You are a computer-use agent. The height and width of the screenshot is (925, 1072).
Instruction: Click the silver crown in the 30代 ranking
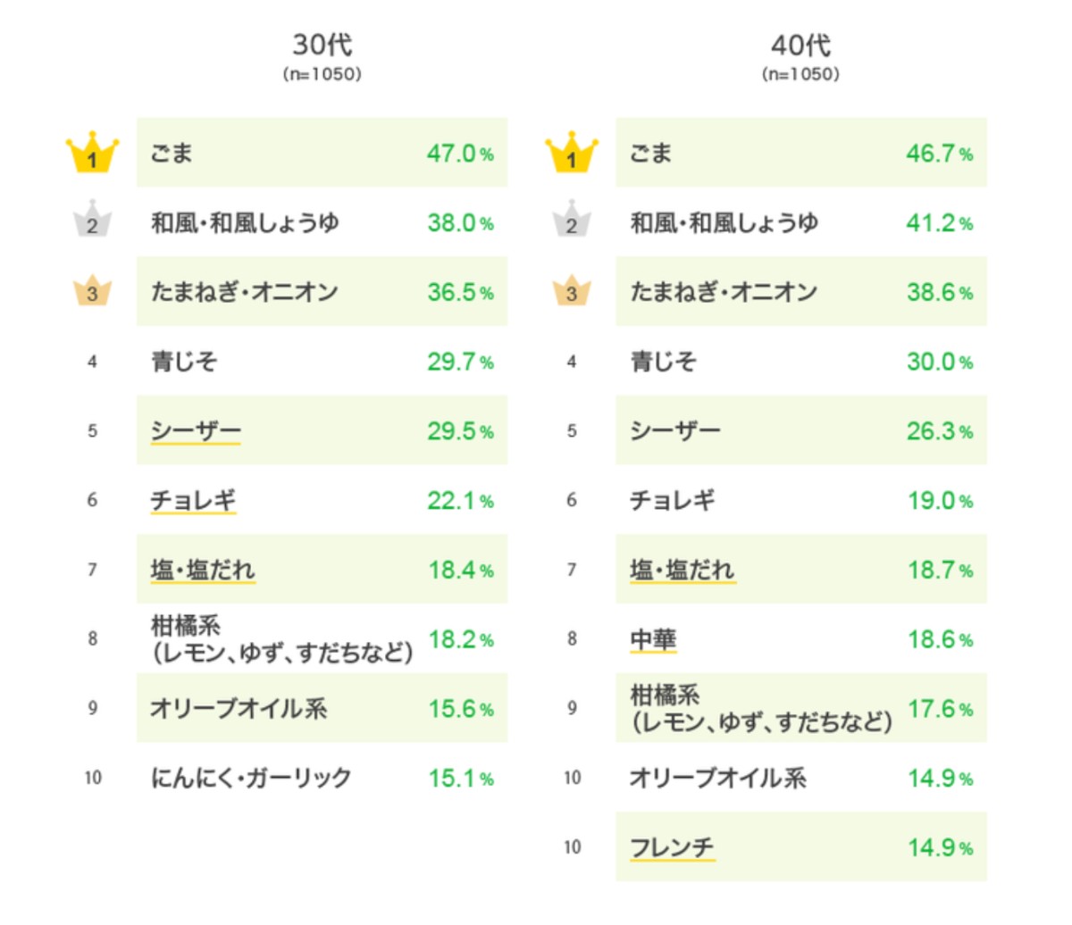pos(92,221)
